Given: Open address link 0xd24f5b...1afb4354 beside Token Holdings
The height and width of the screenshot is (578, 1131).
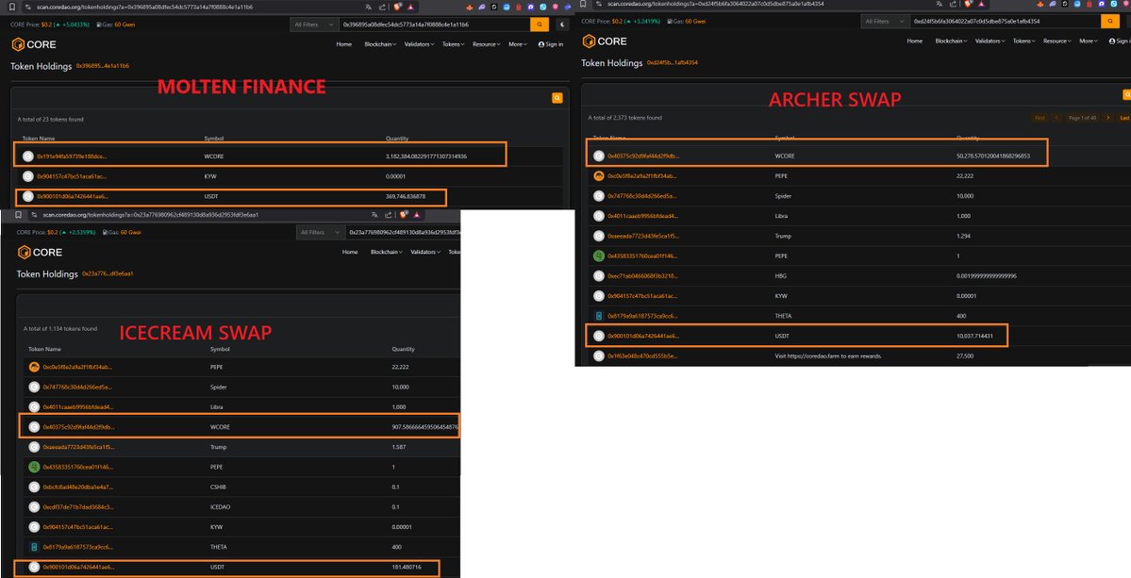Looking at the screenshot, I should coord(673,62).
